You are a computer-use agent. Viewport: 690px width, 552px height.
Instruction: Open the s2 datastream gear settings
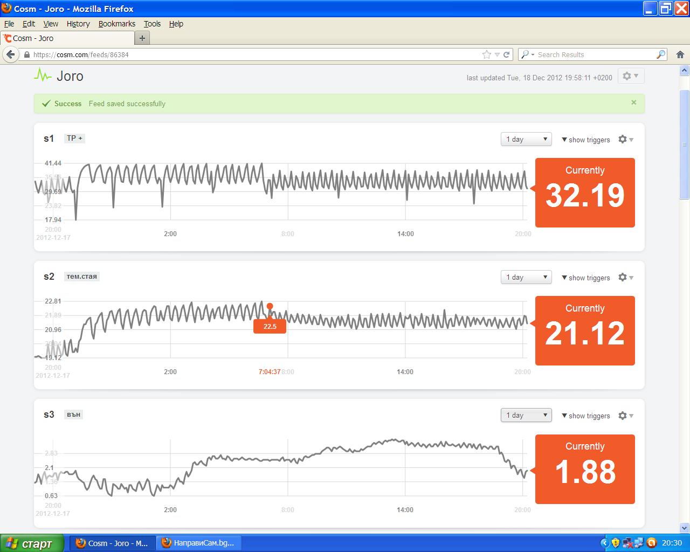pyautogui.click(x=625, y=278)
